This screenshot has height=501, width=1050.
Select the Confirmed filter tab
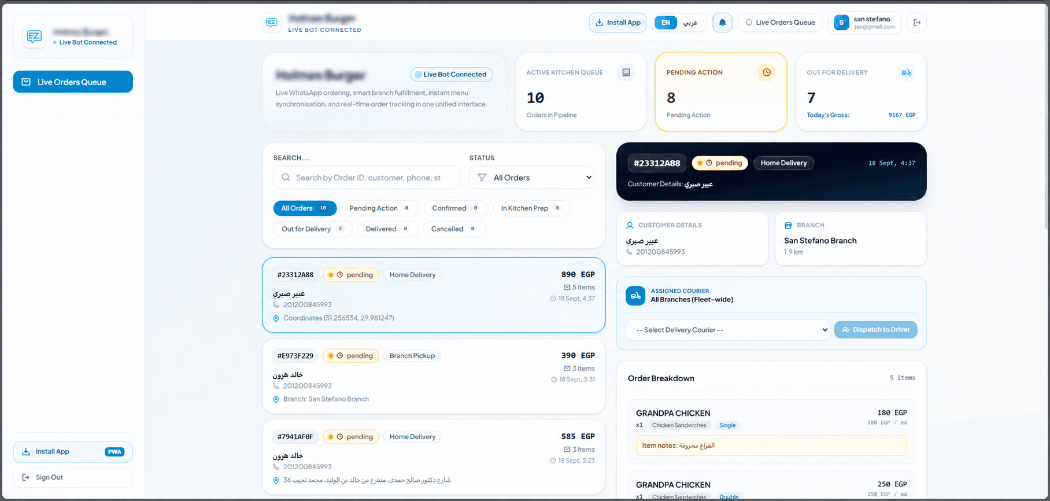[456, 208]
